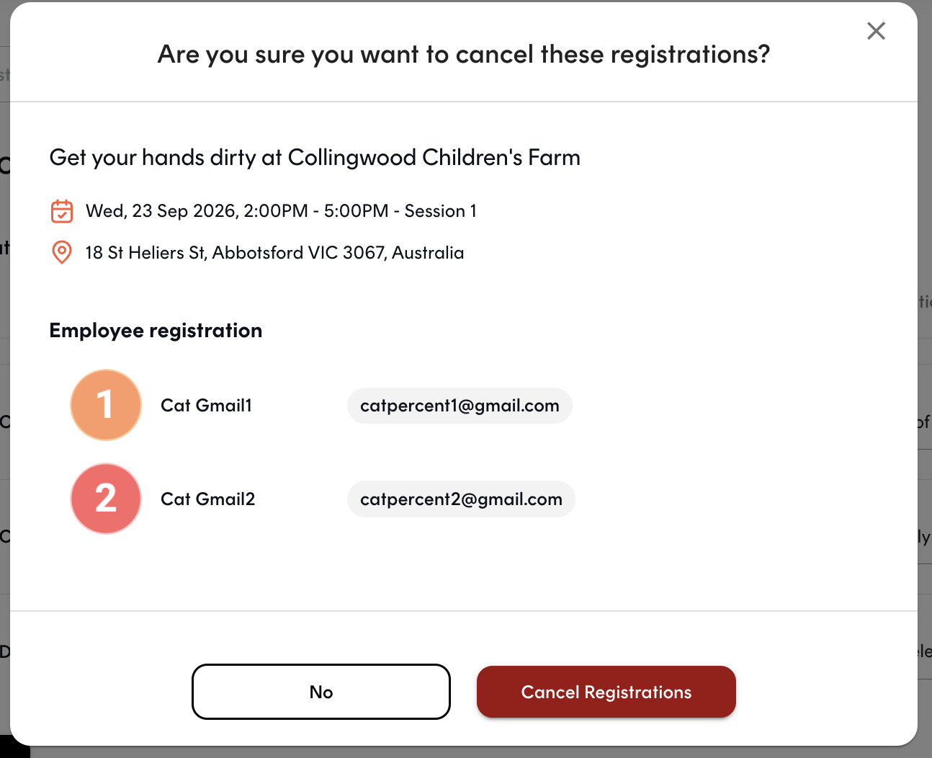The height and width of the screenshot is (758, 932).
Task: Click the Employee registration heading
Action: [156, 331]
